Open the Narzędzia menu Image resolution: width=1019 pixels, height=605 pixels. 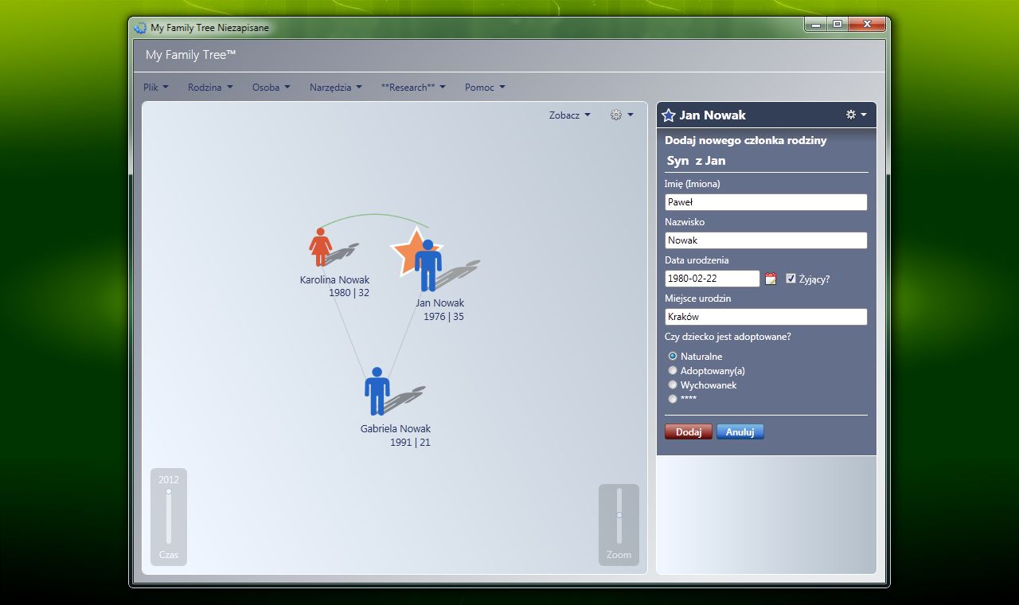click(336, 88)
